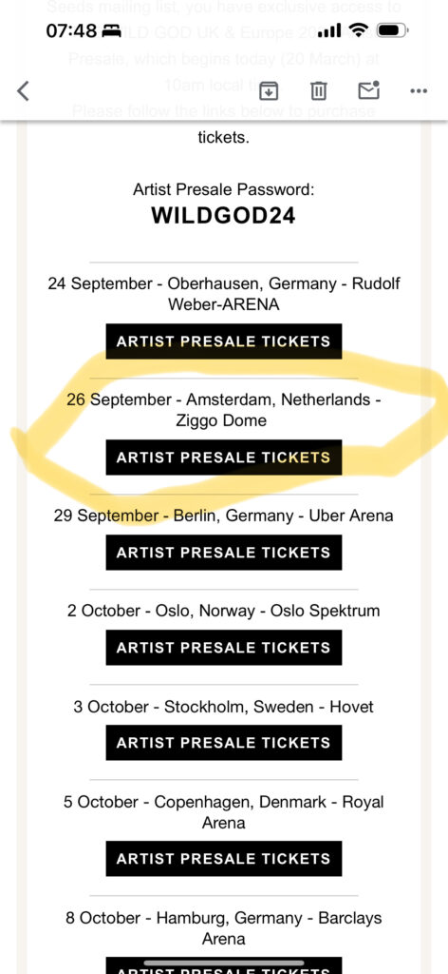Mark email as unread envelope icon
Image resolution: width=448 pixels, height=974 pixels.
click(x=368, y=90)
